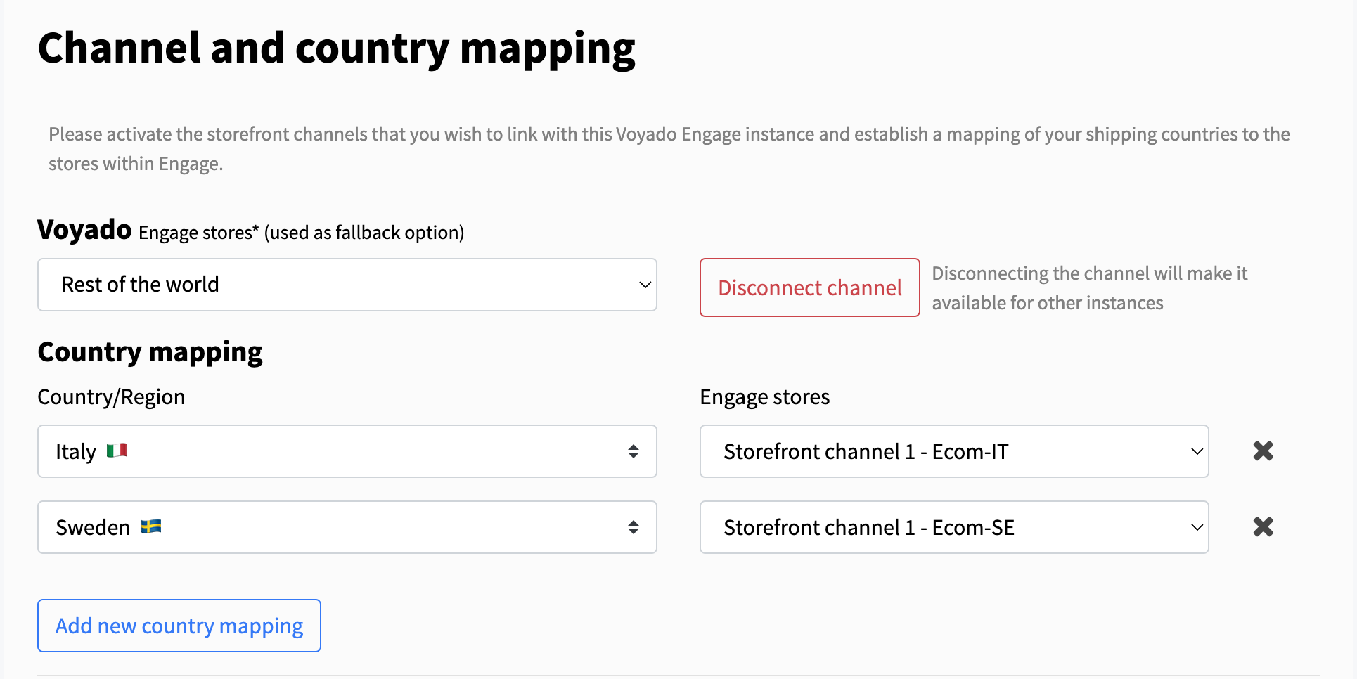Click the Channel and country mapping heading
Viewport: 1357px width, 679px height.
337,49
